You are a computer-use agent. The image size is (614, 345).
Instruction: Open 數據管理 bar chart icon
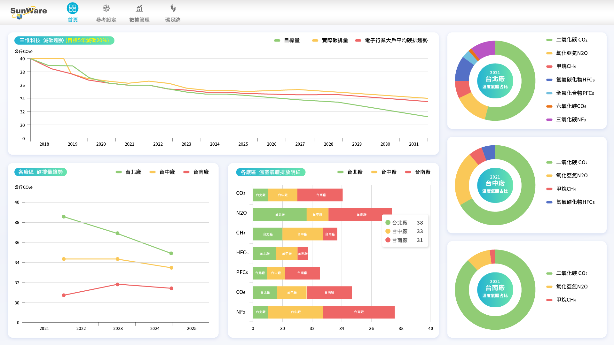coord(139,8)
